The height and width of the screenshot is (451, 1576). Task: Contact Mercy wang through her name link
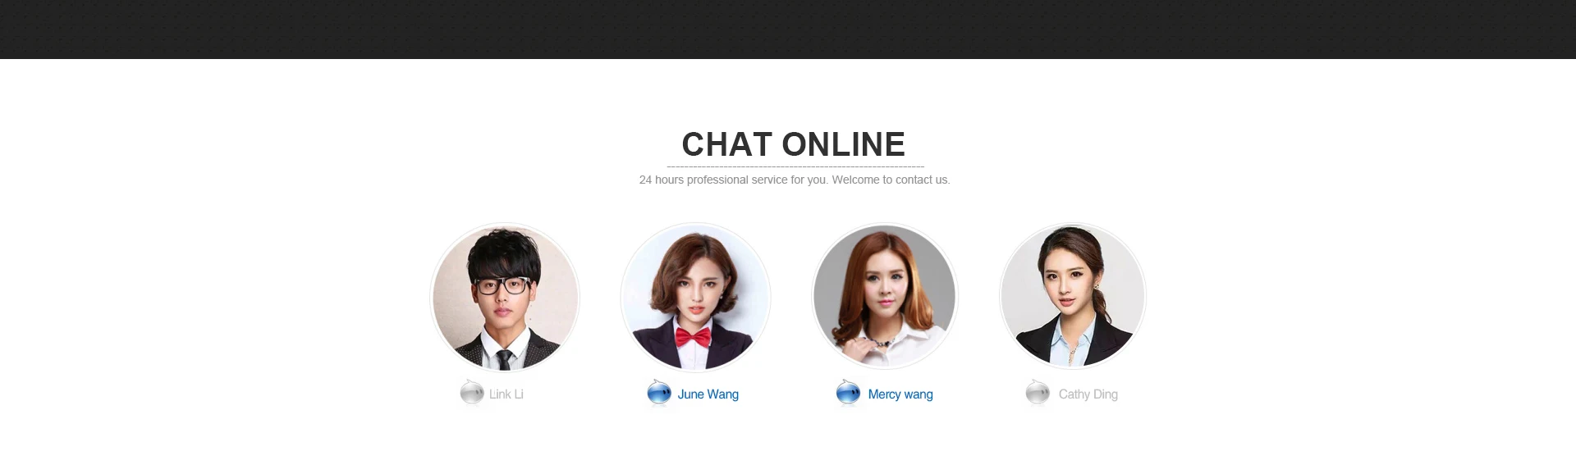coord(900,394)
